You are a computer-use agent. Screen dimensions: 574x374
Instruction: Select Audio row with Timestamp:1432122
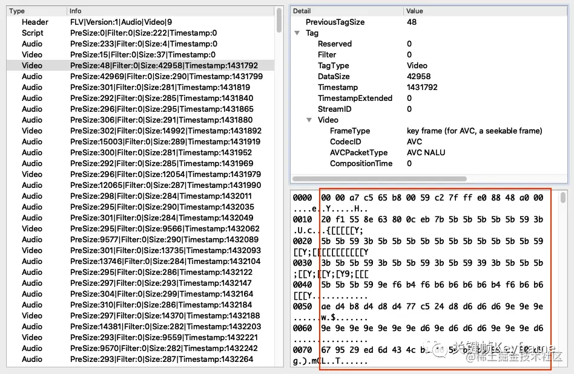140,272
